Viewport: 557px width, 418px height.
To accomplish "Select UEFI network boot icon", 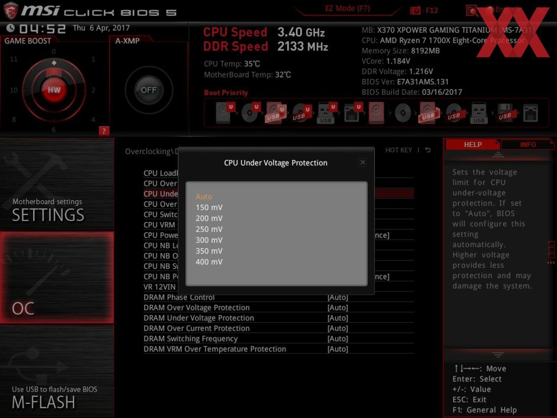I will click(352, 113).
